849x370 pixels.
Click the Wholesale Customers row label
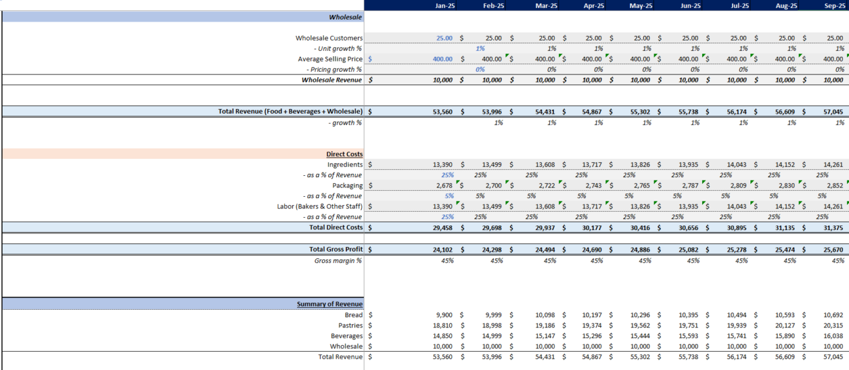point(329,38)
